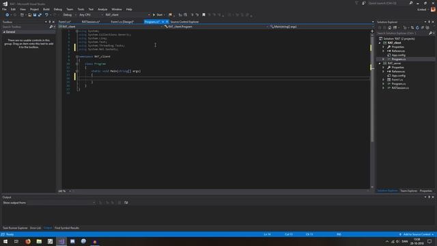Click the Refresh icon in Solution Explorer toolbar
The width and height of the screenshot is (437, 246).
pos(417,27)
